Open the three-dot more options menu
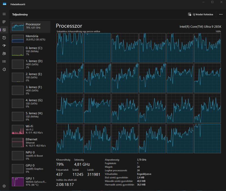226x191 pixels. pos(221,14)
